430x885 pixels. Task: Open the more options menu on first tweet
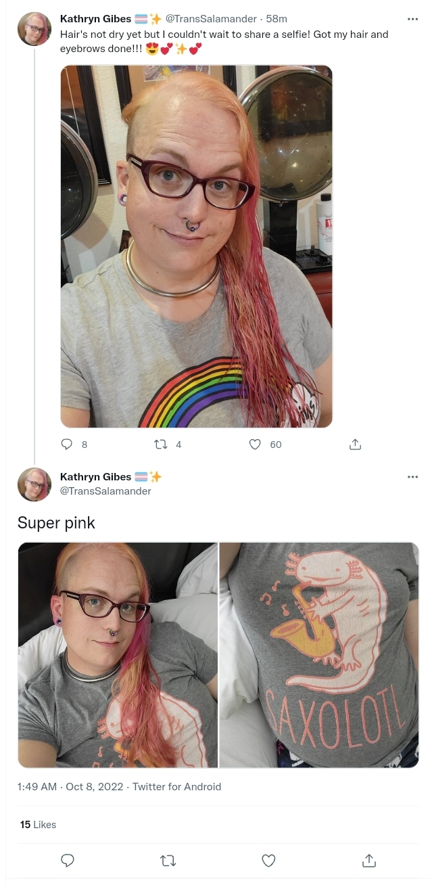pyautogui.click(x=412, y=19)
